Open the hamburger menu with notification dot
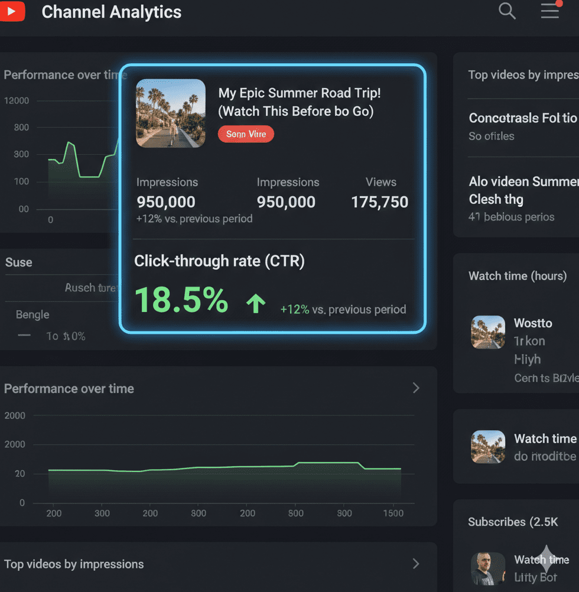 [x=550, y=11]
